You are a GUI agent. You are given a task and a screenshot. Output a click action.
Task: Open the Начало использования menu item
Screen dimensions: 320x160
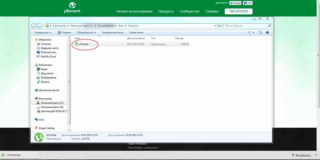[x=134, y=11]
